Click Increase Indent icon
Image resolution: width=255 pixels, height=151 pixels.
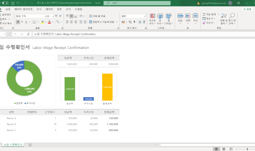point(85,22)
